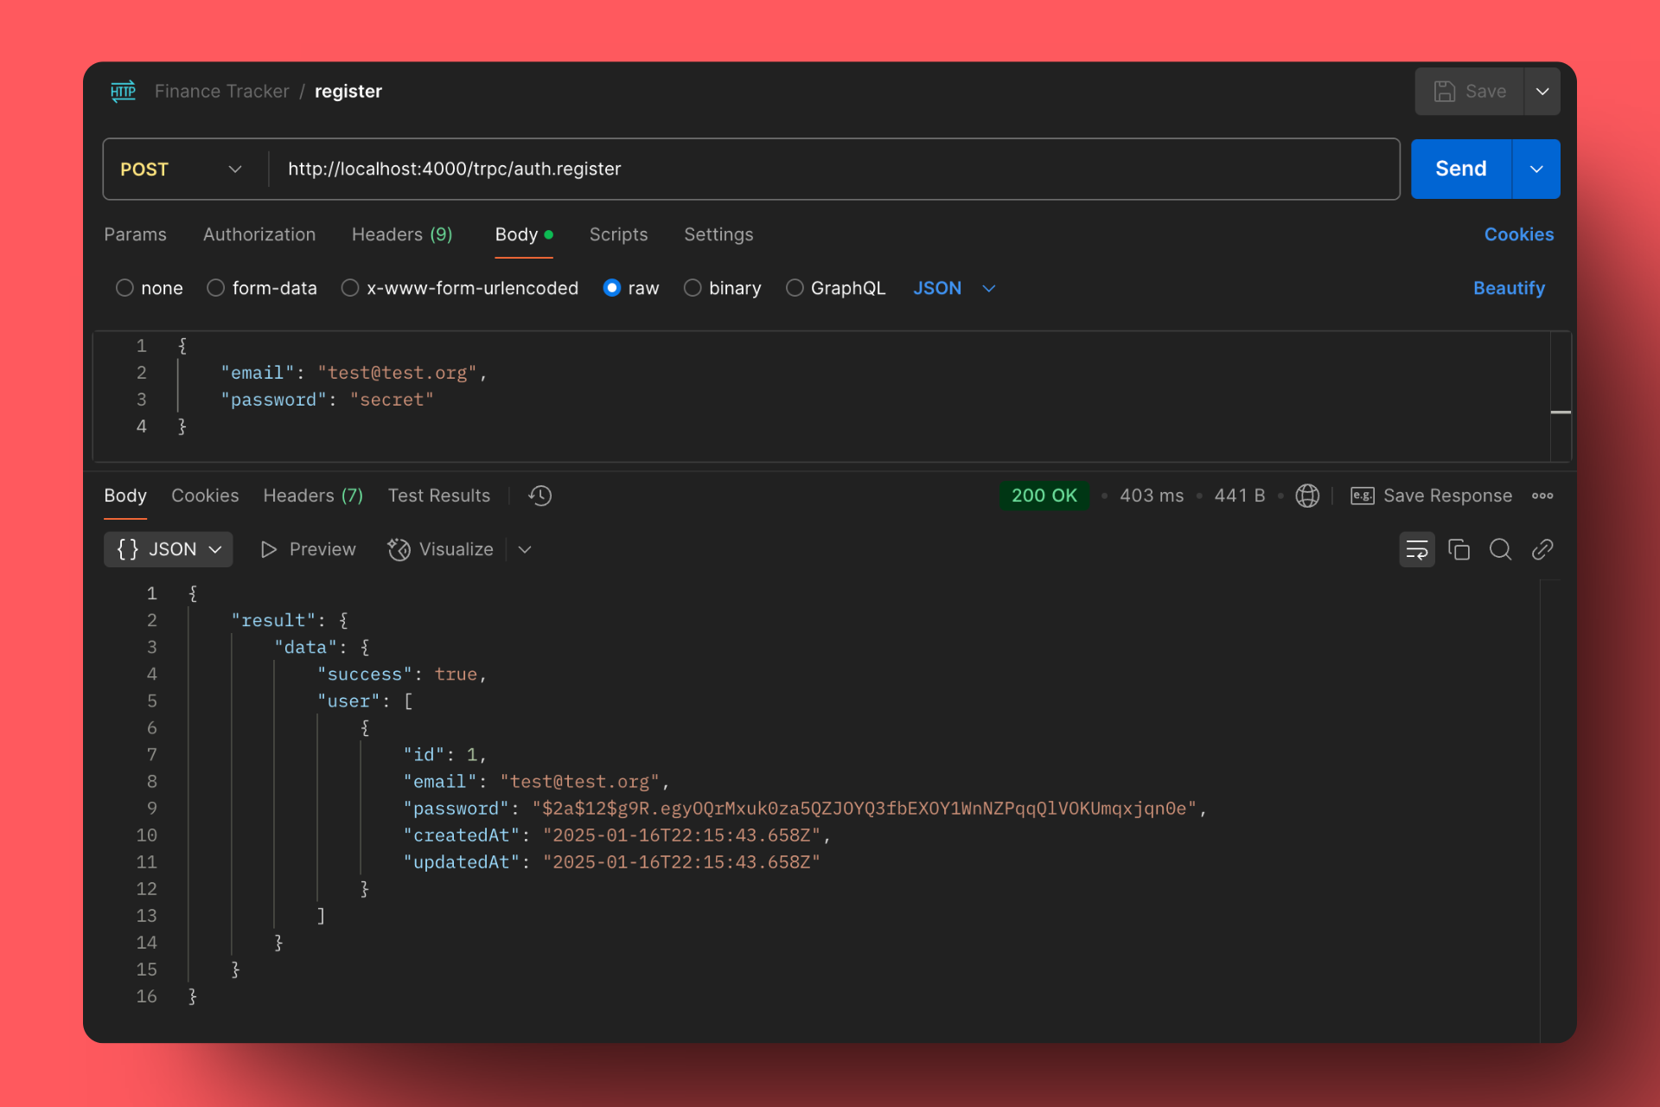Click the "createdAt" key in response
Screen dimensions: 1660x1107
462,835
